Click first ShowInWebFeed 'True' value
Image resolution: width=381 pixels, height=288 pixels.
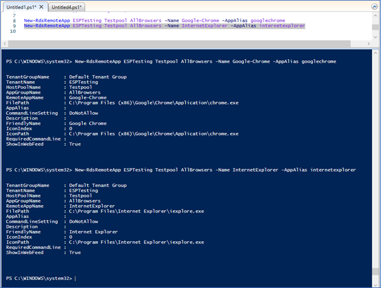click(x=75, y=144)
